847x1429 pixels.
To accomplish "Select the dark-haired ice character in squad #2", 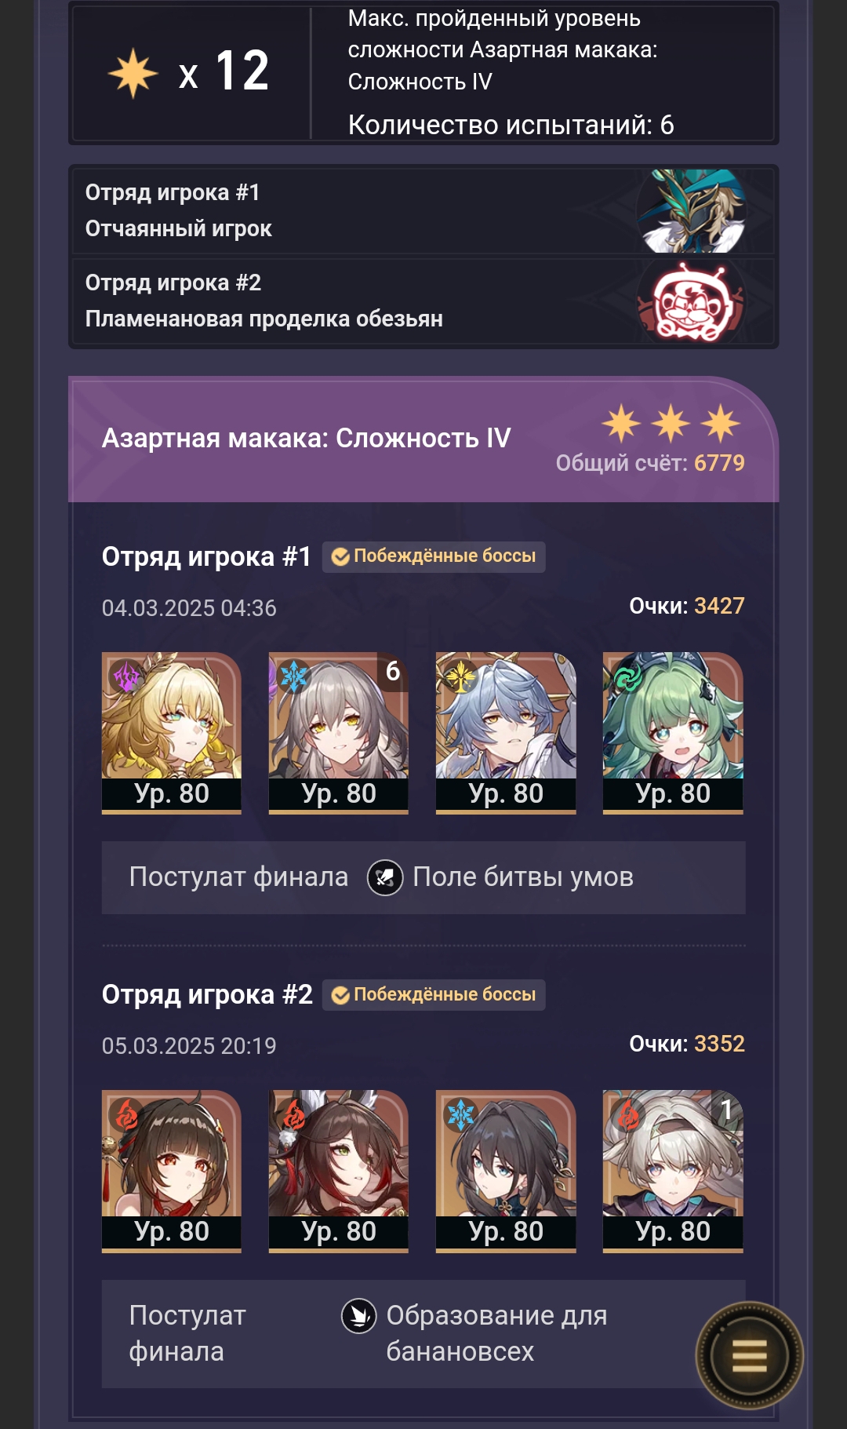I will tap(506, 1171).
